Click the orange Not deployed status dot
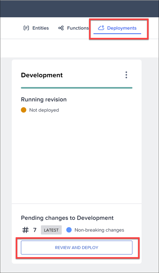 pos(23,110)
